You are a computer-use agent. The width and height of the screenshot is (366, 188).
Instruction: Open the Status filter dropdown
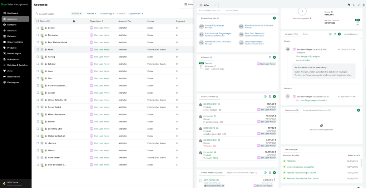pos(122,14)
